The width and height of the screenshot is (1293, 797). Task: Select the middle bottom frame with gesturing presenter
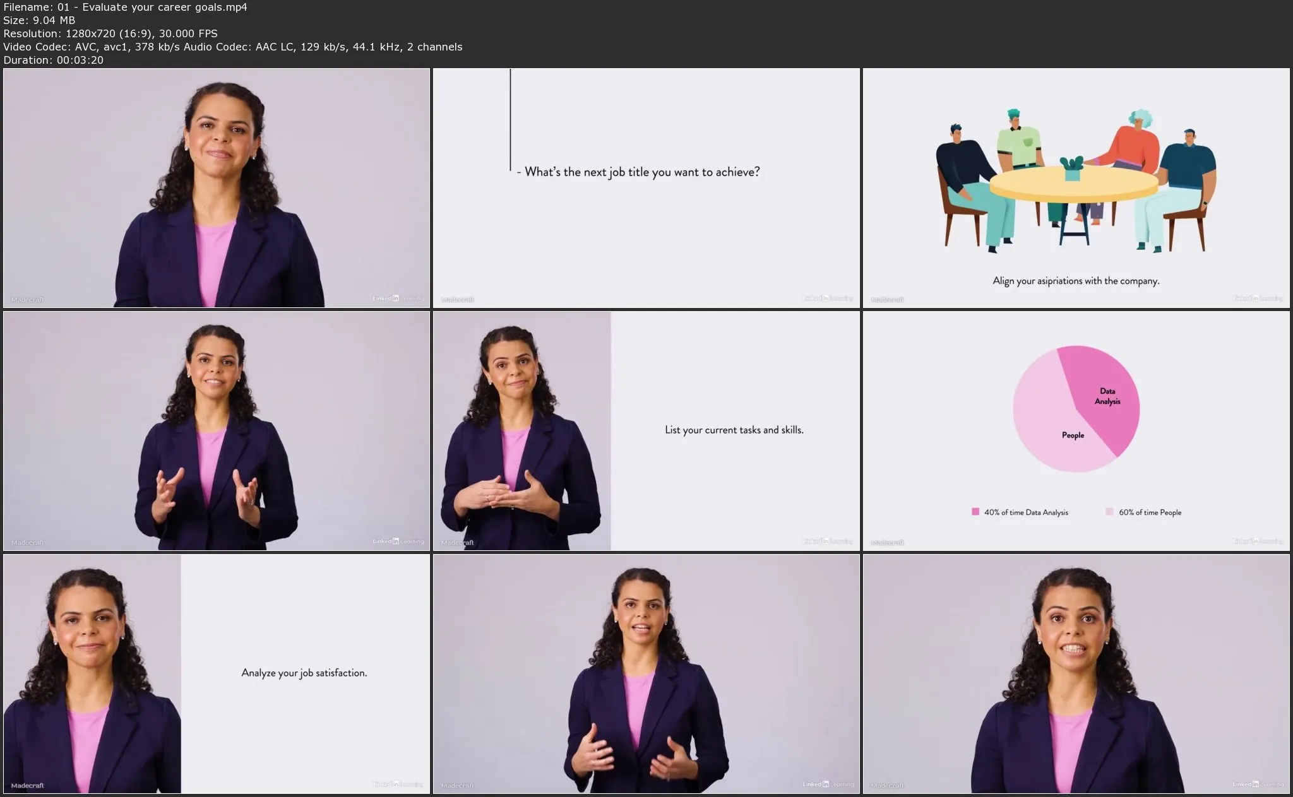click(x=646, y=674)
